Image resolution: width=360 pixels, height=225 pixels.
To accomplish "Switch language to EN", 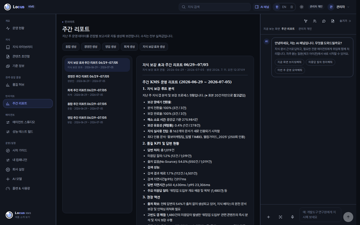I will coord(284,7).
